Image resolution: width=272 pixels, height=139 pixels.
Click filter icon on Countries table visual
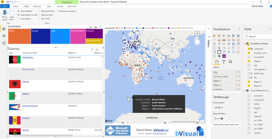coord(92,50)
